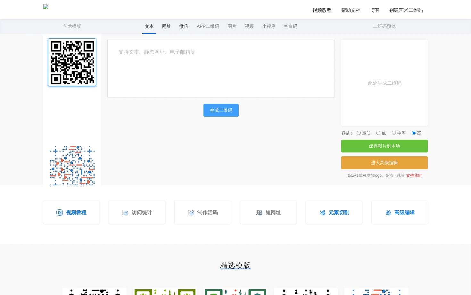Open the 小程序 tab
Viewport: 471px width, 295px height.
click(x=269, y=26)
